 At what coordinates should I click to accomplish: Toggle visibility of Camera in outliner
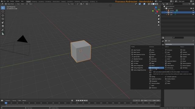[193, 11]
